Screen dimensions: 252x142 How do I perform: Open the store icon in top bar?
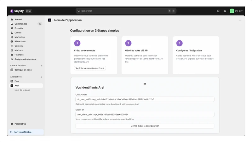pos(218,11)
